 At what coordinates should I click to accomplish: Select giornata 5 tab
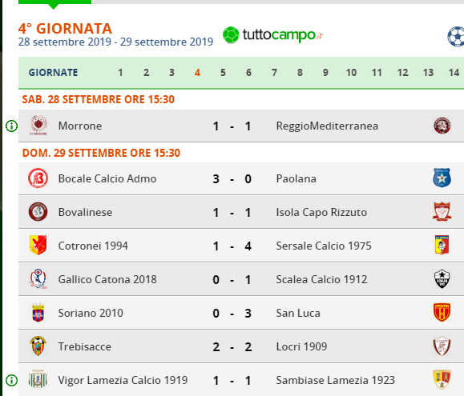223,73
